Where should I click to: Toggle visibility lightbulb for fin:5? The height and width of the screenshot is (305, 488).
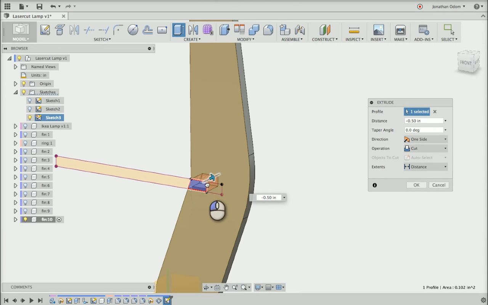(x=25, y=177)
